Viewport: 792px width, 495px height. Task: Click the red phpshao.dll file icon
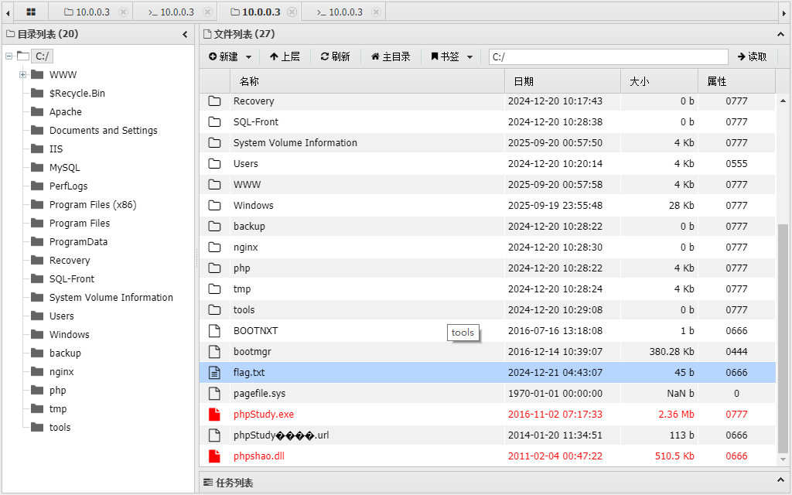coord(215,456)
